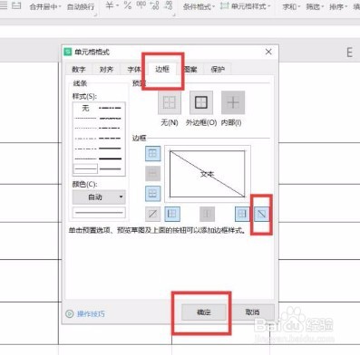360x355 pixels.
Task: Click the currency ¥ format icon
Action: click(110, 5)
